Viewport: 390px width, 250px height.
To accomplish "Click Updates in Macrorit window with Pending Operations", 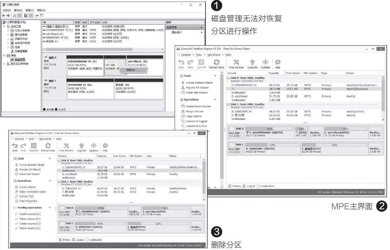I will click(94, 147).
